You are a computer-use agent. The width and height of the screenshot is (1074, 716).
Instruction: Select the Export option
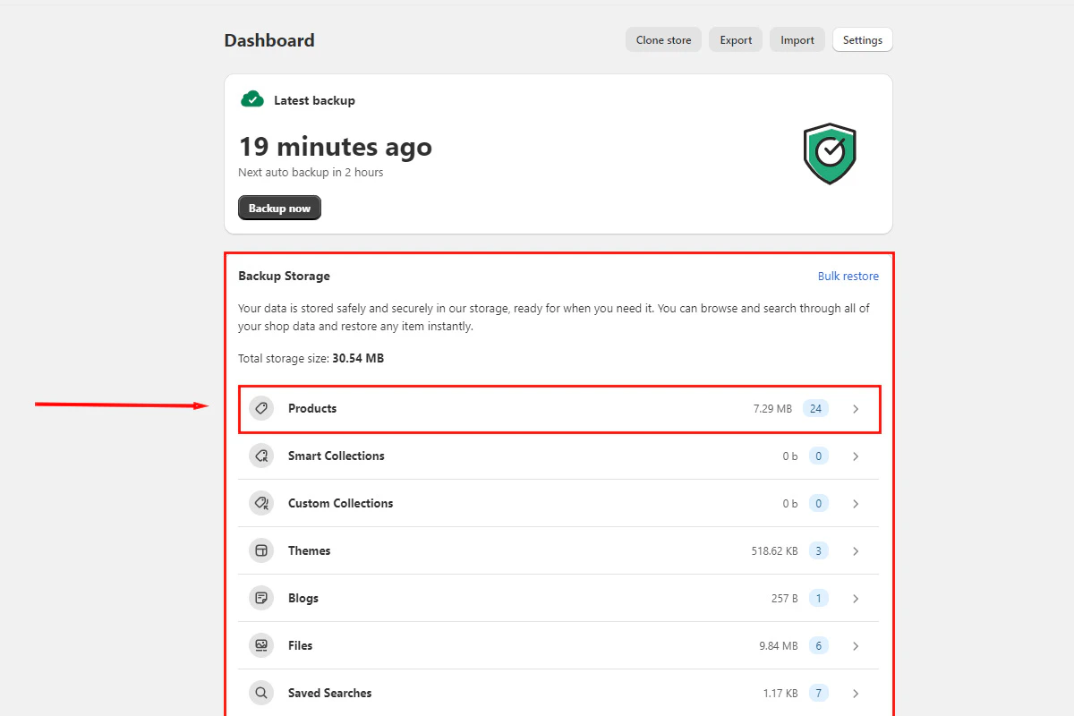pyautogui.click(x=735, y=39)
